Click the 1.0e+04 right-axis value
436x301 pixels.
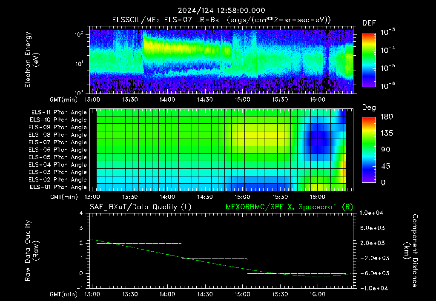pos(371,213)
